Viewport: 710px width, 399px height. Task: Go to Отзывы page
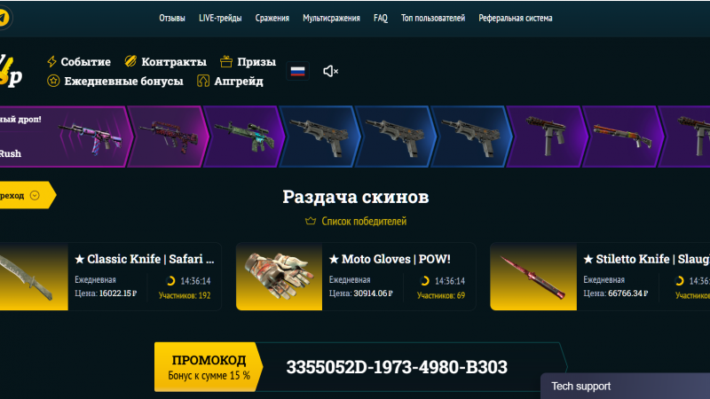point(172,18)
